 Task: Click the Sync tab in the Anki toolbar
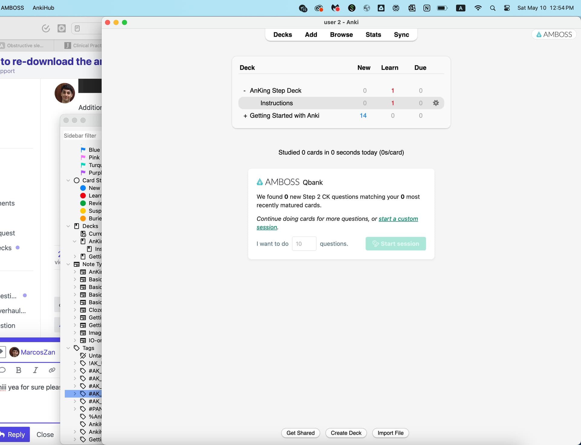point(401,35)
